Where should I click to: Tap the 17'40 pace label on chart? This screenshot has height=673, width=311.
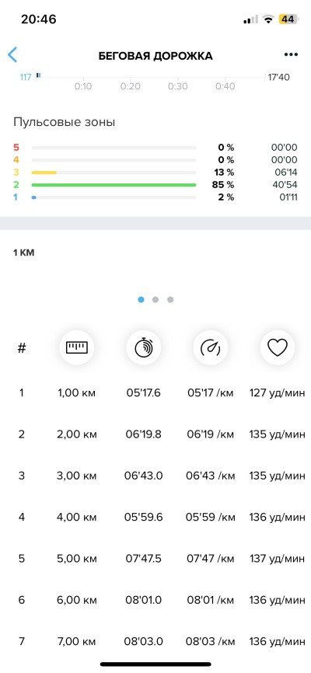click(279, 77)
